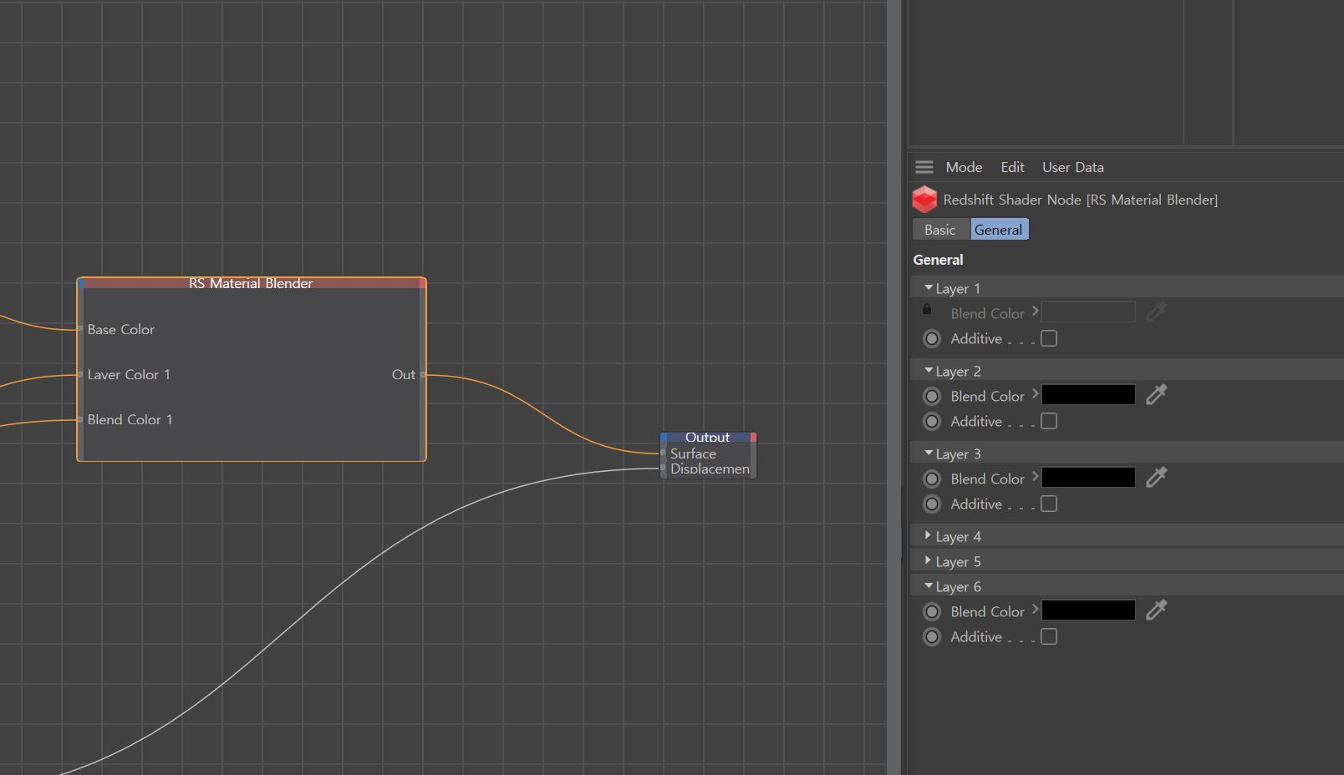The image size is (1344, 775).
Task: Click the disabled Layer 1 eyedropper icon
Action: click(x=1156, y=312)
